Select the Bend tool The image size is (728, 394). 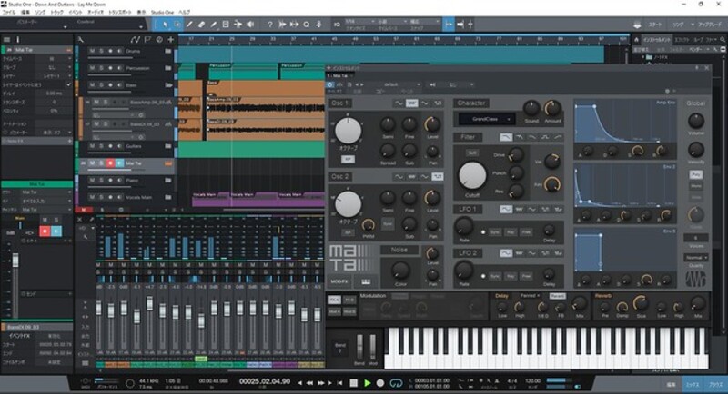pyautogui.click(x=238, y=25)
